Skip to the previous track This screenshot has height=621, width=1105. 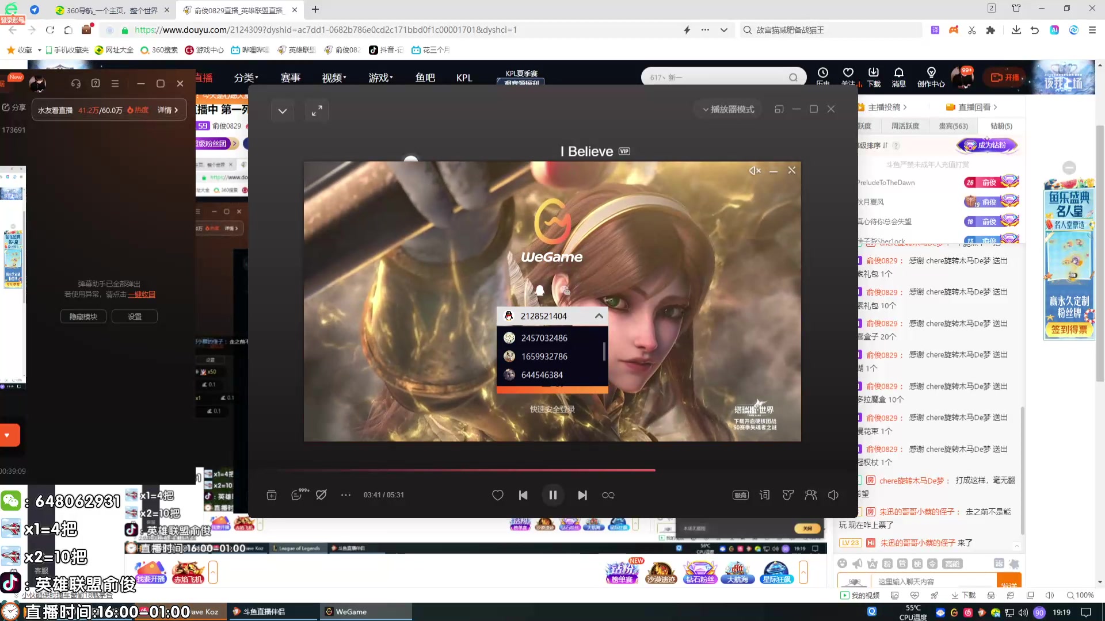point(523,495)
